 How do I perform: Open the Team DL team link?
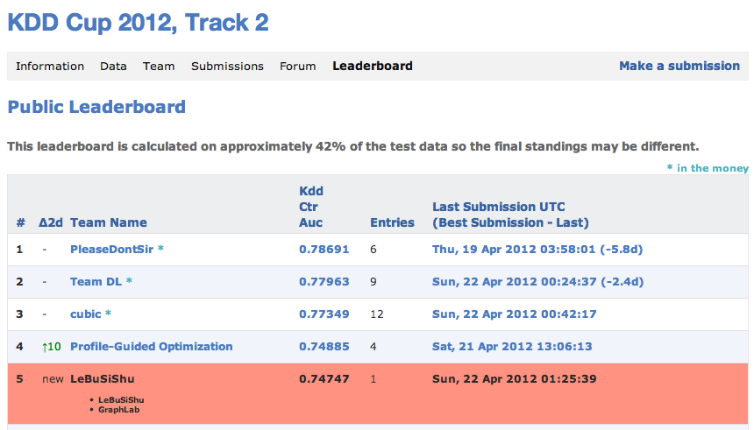click(96, 282)
